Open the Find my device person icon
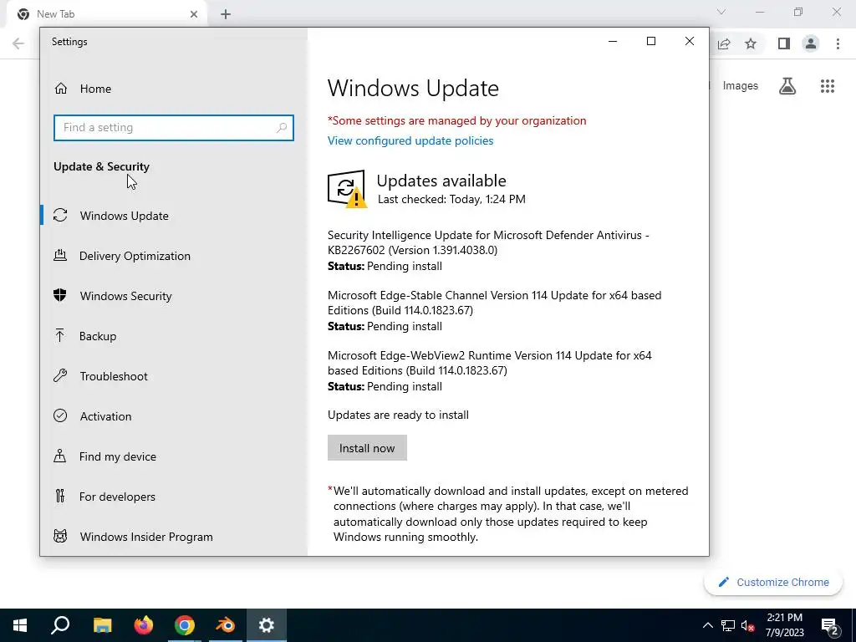This screenshot has width=856, height=642. [60, 456]
